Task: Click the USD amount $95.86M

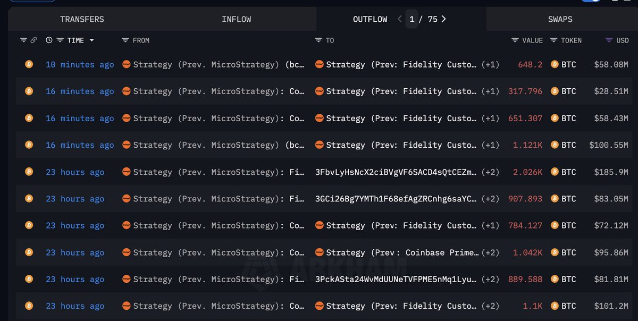Action: (611, 252)
